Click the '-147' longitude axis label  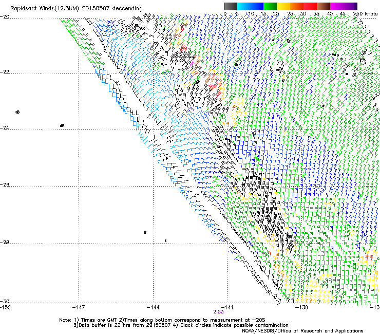tap(79, 308)
